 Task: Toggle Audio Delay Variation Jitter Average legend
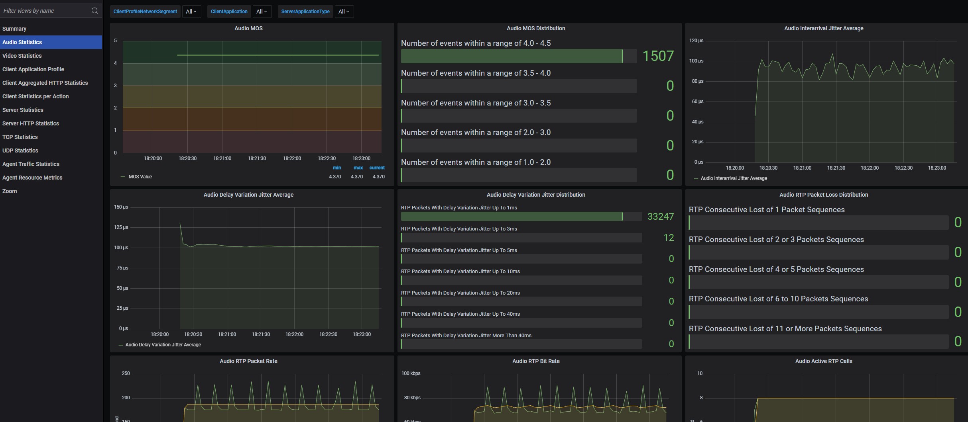pyautogui.click(x=163, y=345)
